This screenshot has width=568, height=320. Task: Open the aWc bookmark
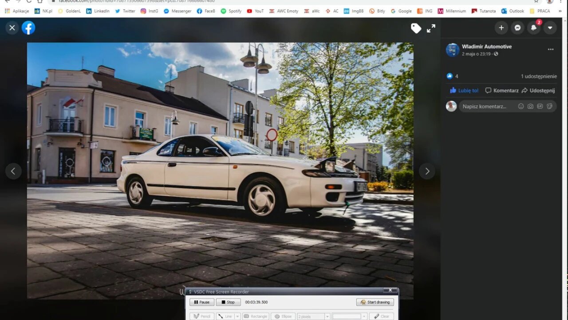312,11
